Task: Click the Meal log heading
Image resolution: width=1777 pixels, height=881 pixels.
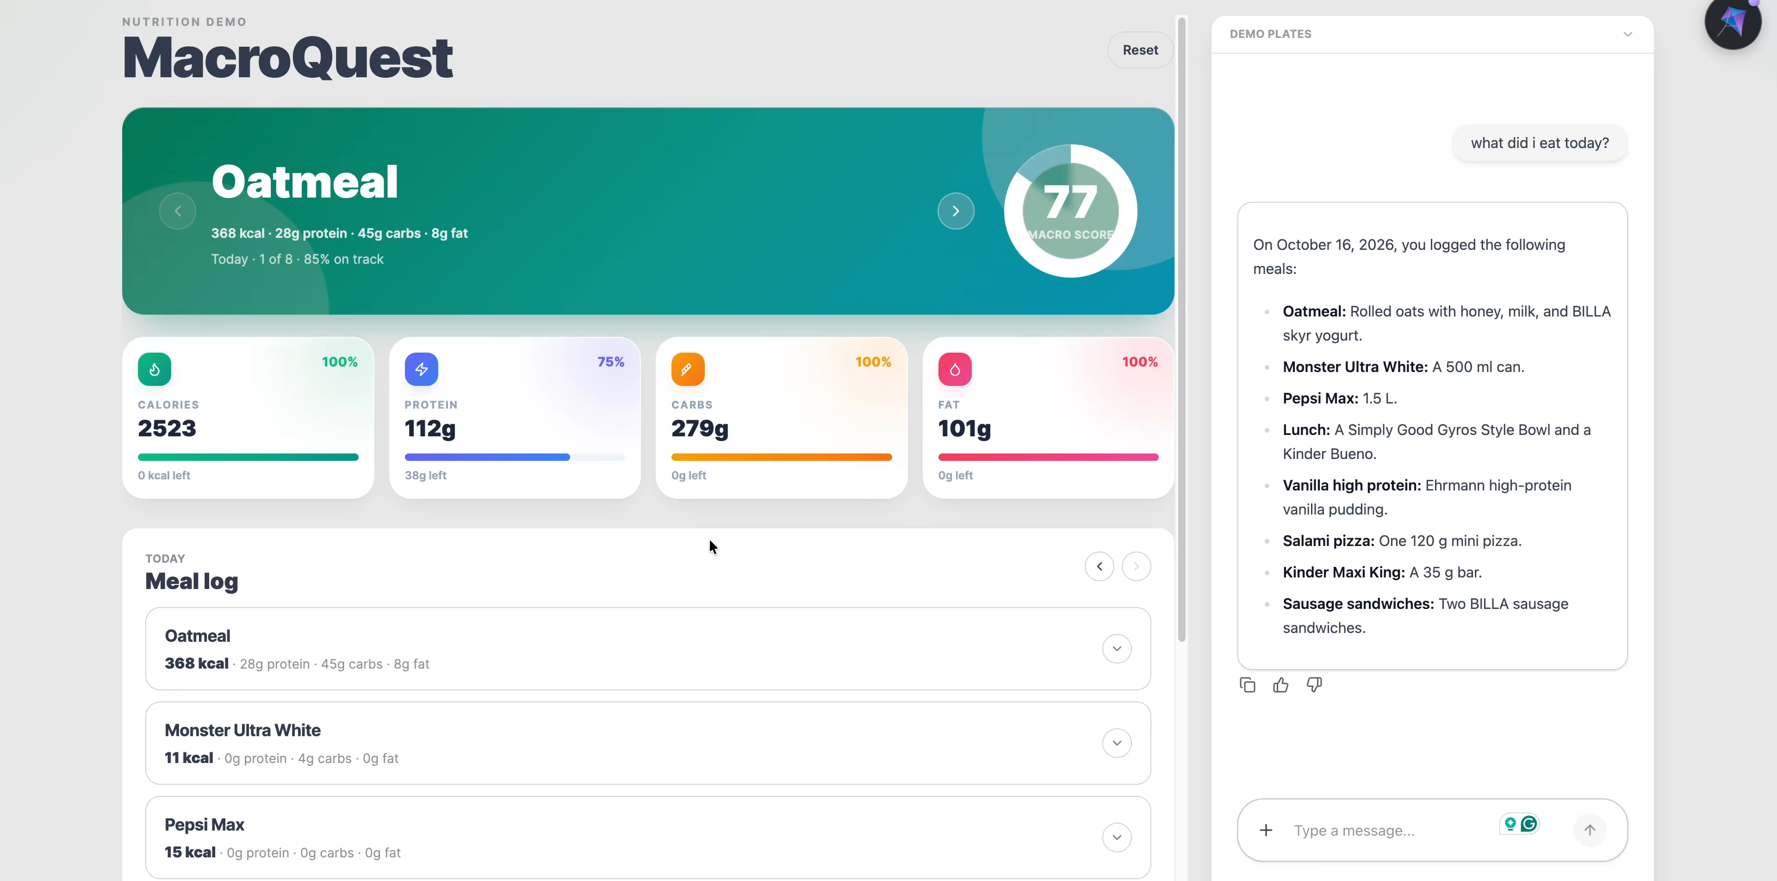Action: [192, 582]
